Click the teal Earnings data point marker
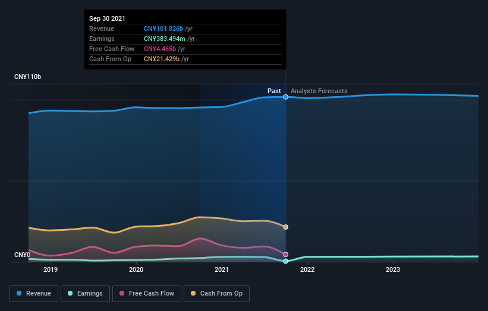Screen dimensions: 488x311 click(285, 261)
